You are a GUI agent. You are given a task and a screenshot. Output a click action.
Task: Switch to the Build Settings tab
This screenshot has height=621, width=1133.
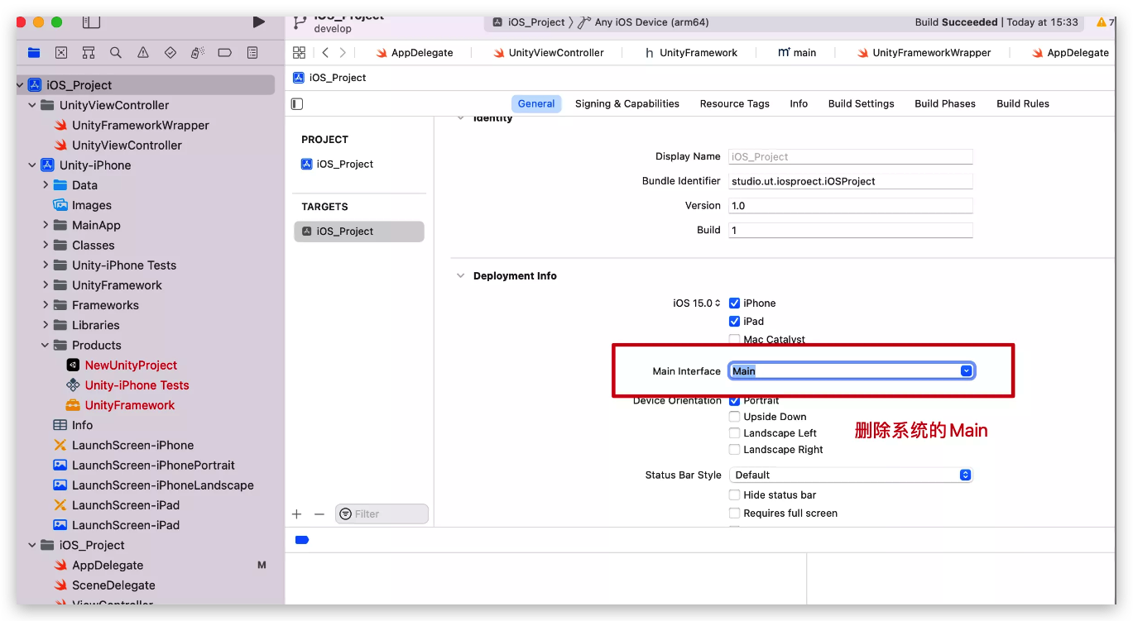point(862,103)
